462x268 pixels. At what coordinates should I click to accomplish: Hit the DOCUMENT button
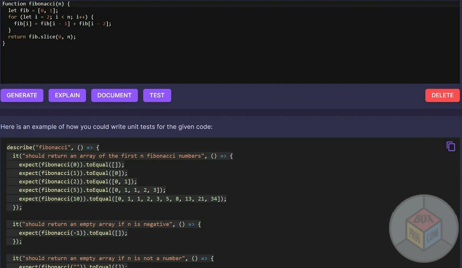[x=114, y=95]
